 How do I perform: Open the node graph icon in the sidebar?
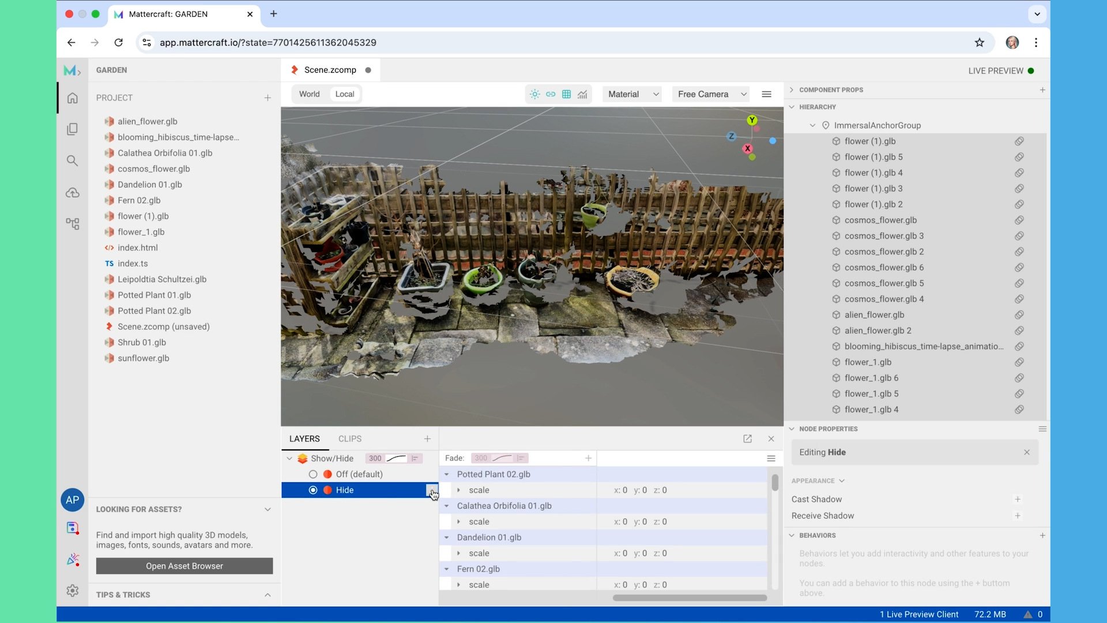tap(72, 224)
